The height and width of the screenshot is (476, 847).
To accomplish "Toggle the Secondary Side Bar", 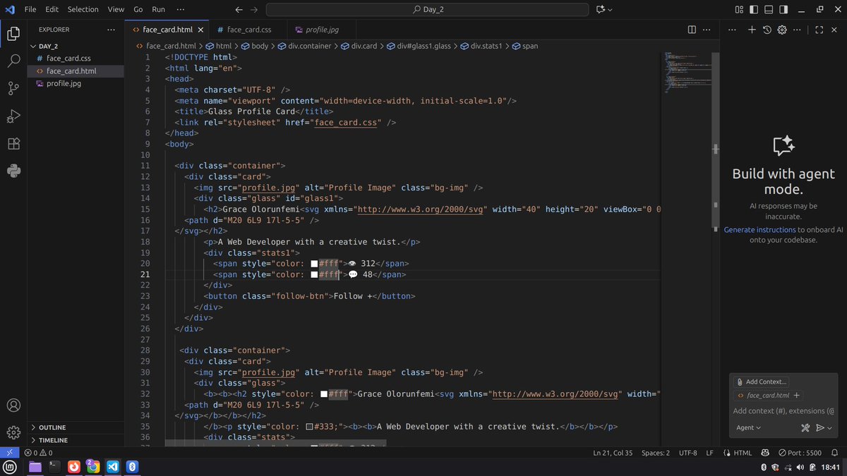I will 785,10.
